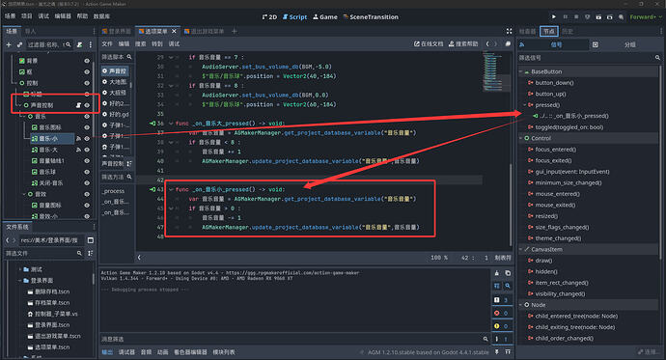Screen dimensions: 666x360
Task: Open the 着色器编辑器 bottom panel
Action: (x=190, y=352)
